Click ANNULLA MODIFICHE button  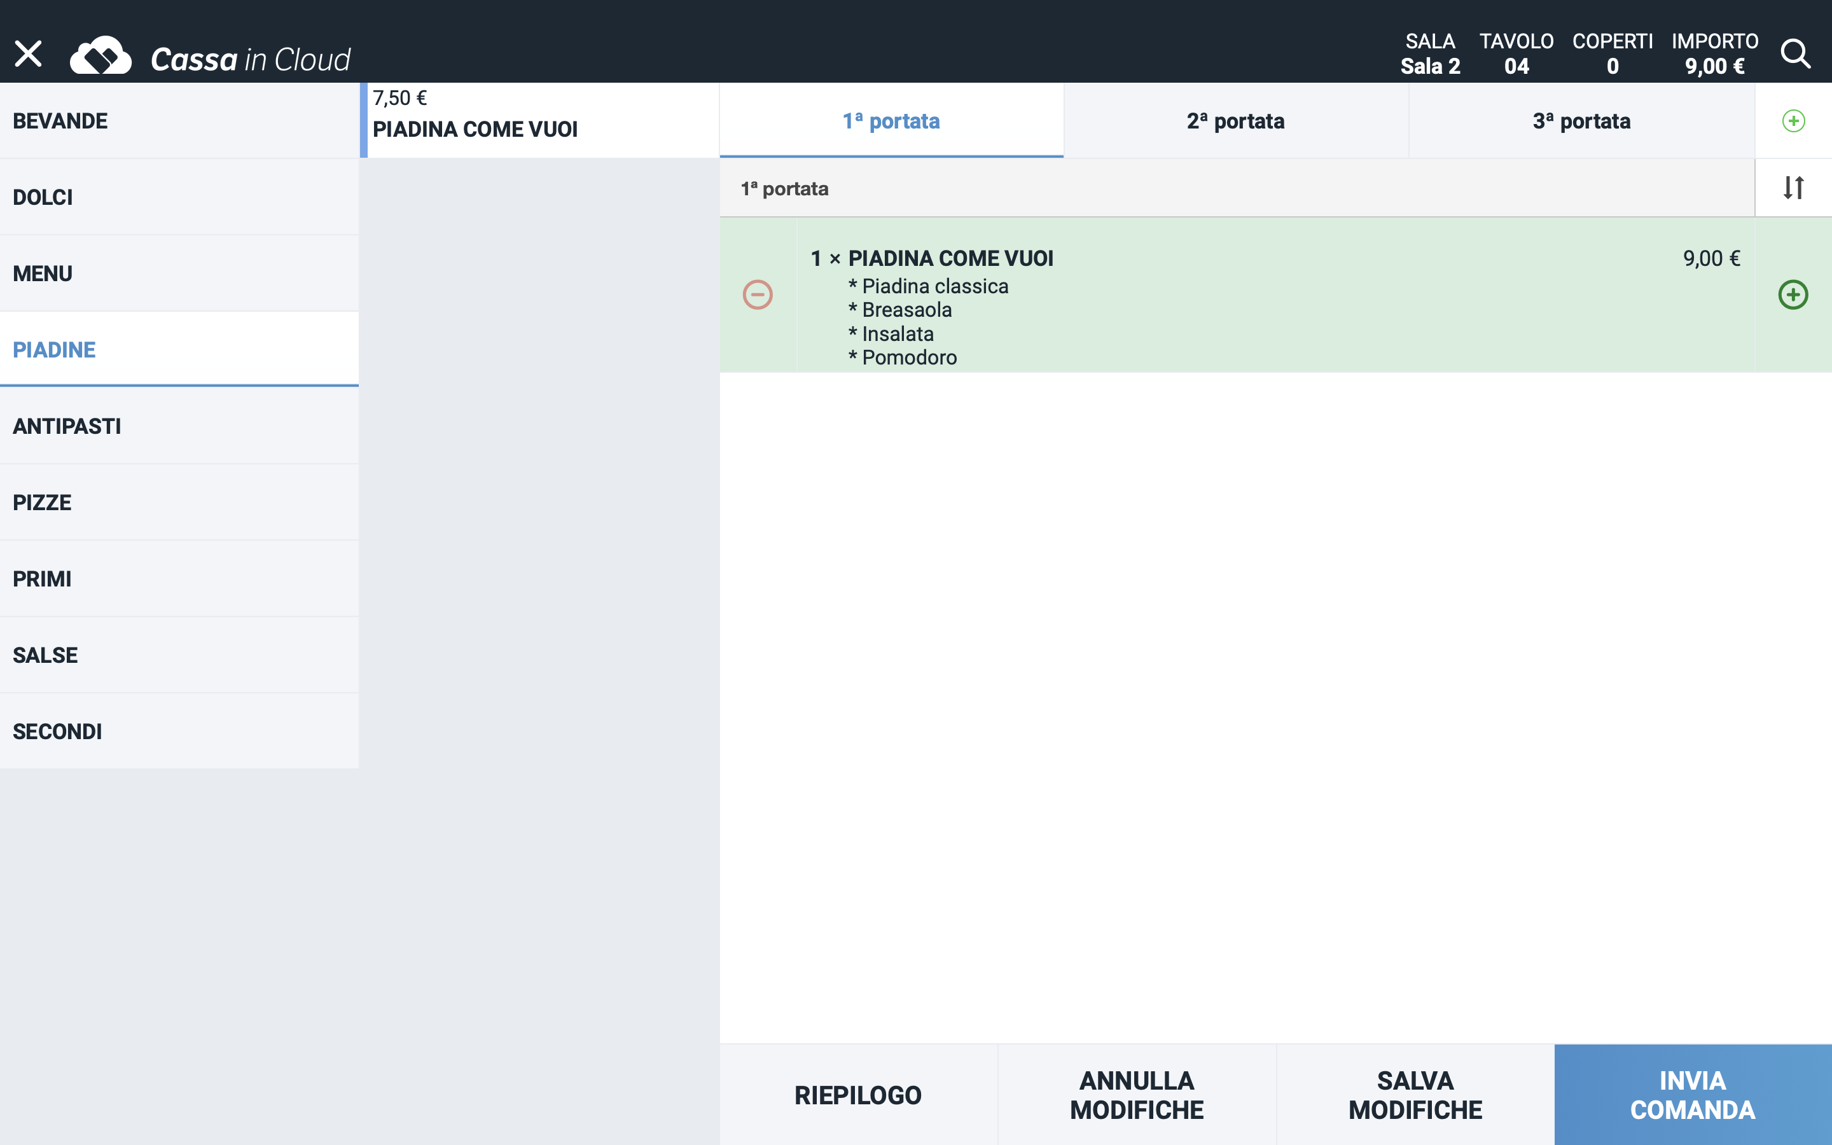[1136, 1094]
